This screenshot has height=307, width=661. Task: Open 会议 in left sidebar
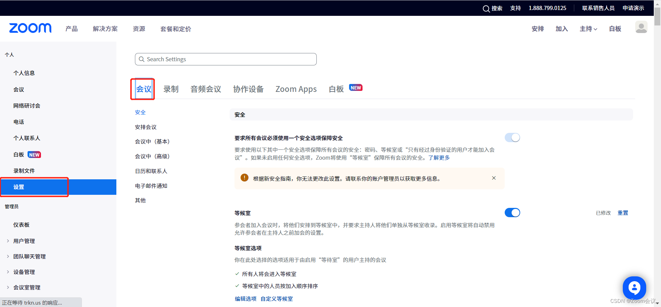(x=19, y=89)
